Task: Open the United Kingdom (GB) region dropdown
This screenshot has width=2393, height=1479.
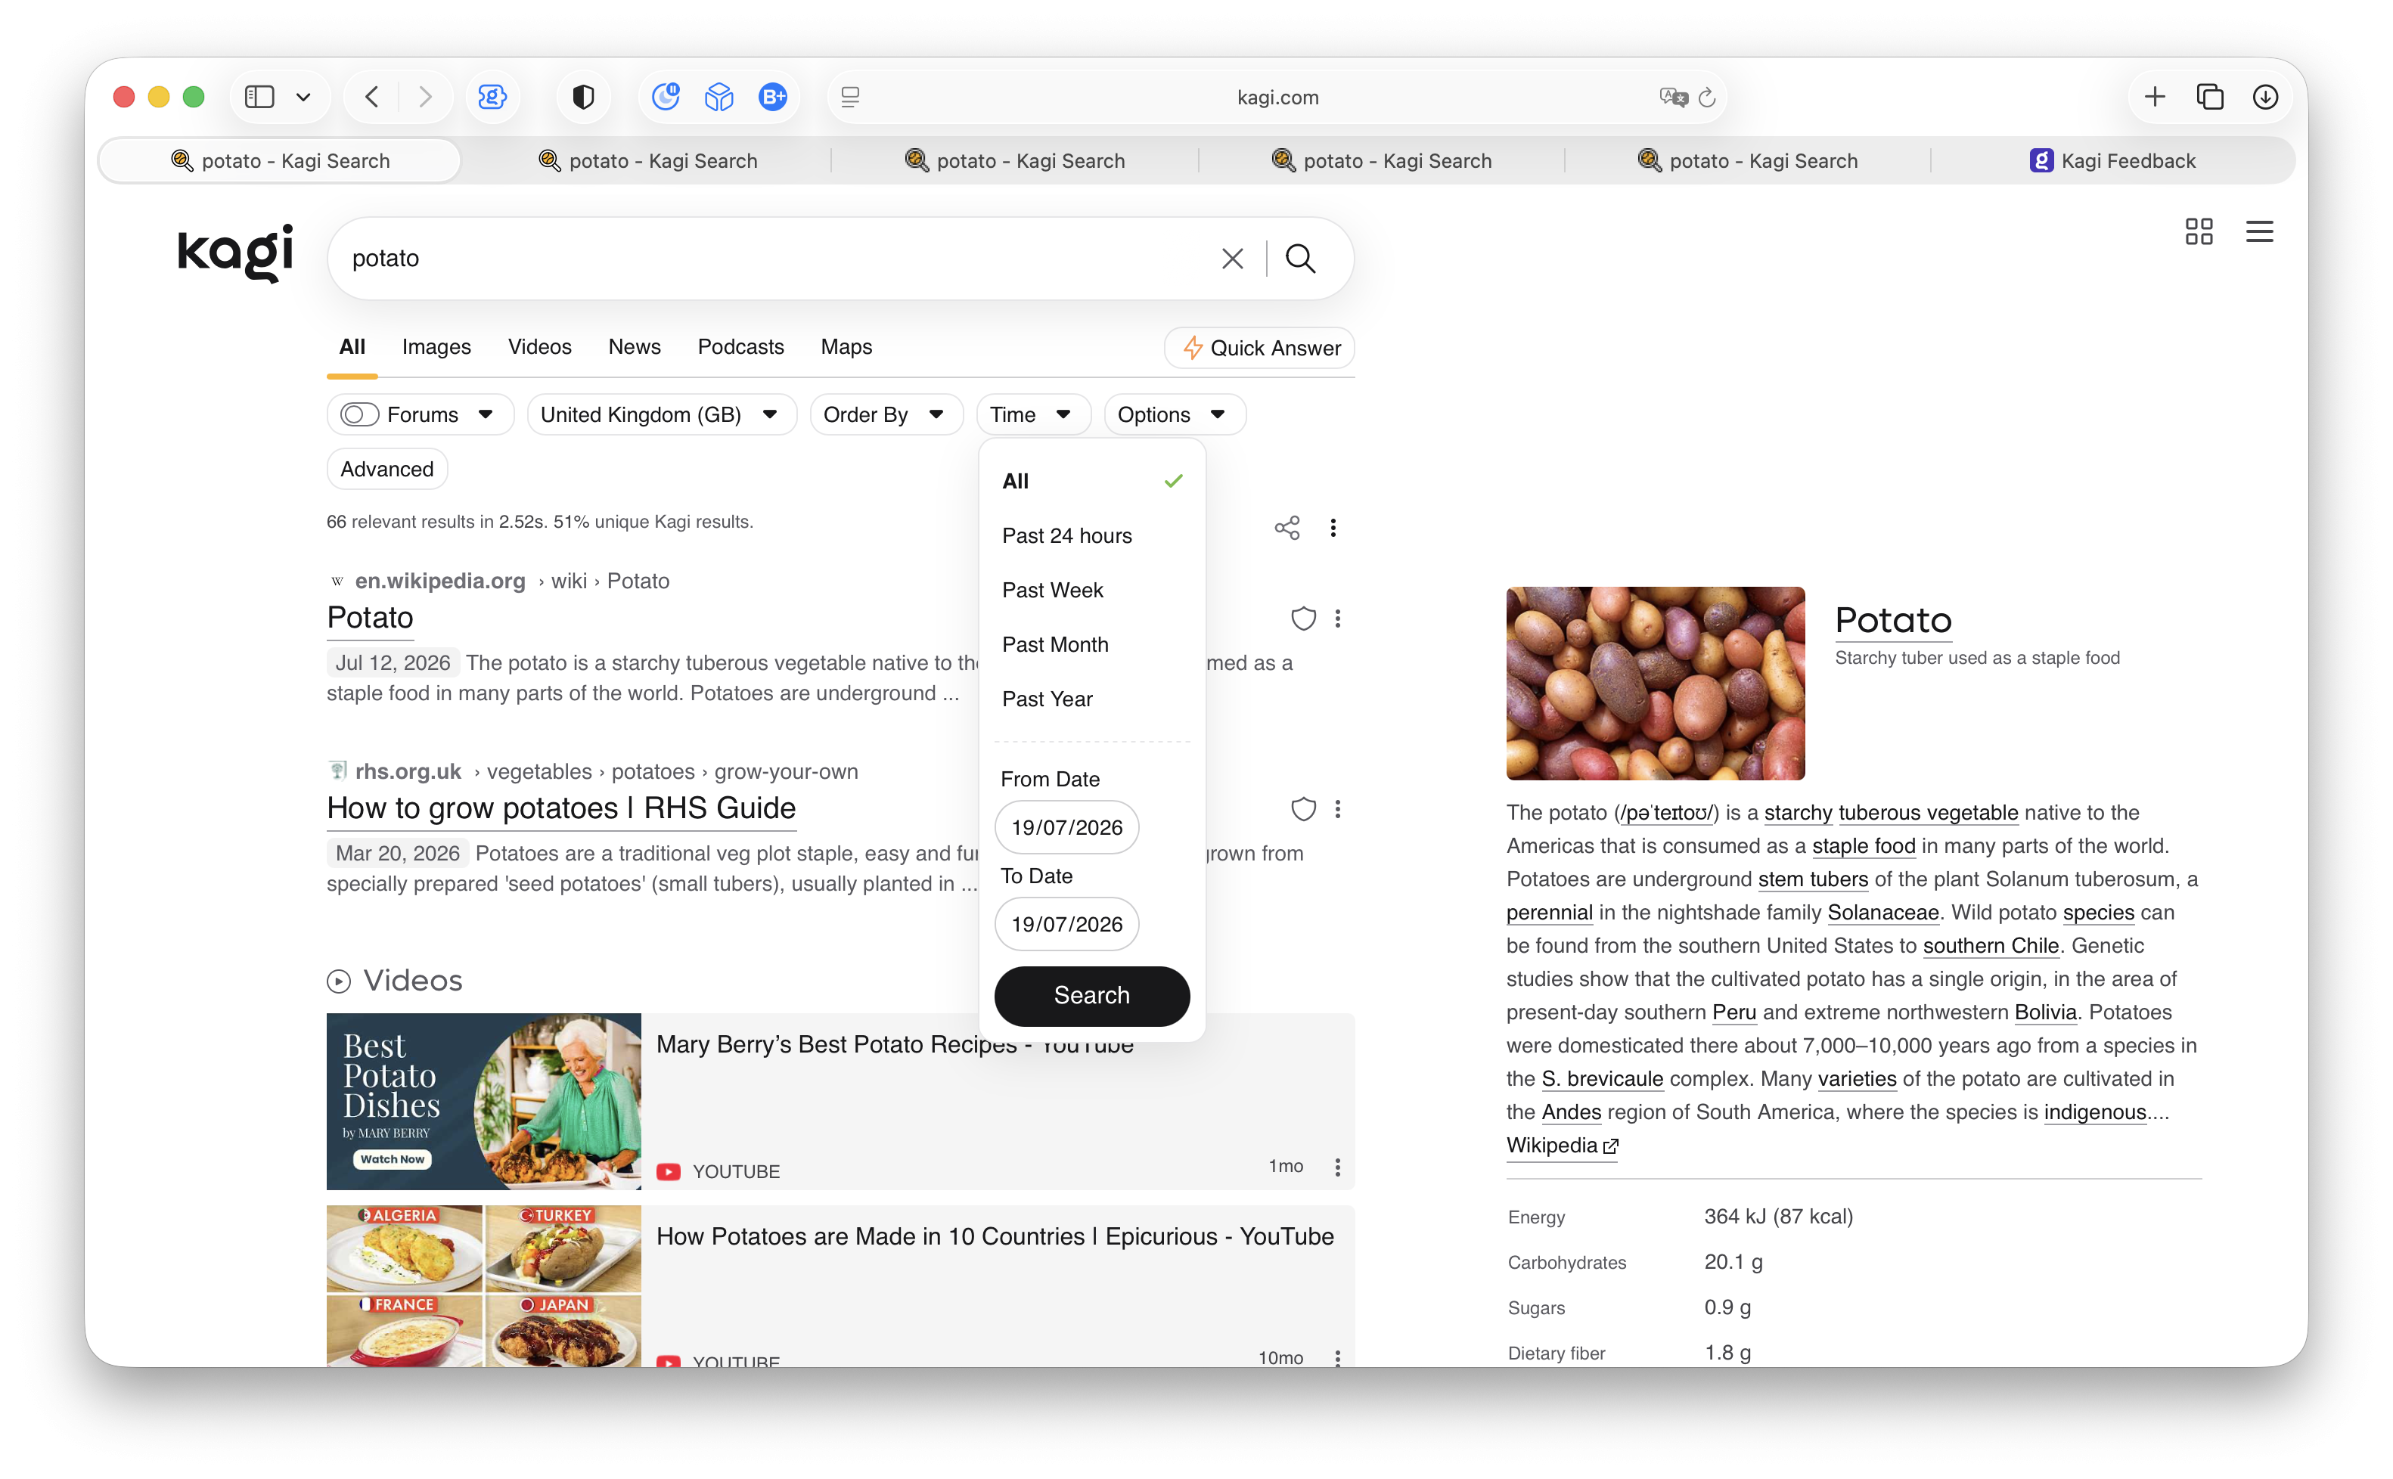Action: (661, 415)
